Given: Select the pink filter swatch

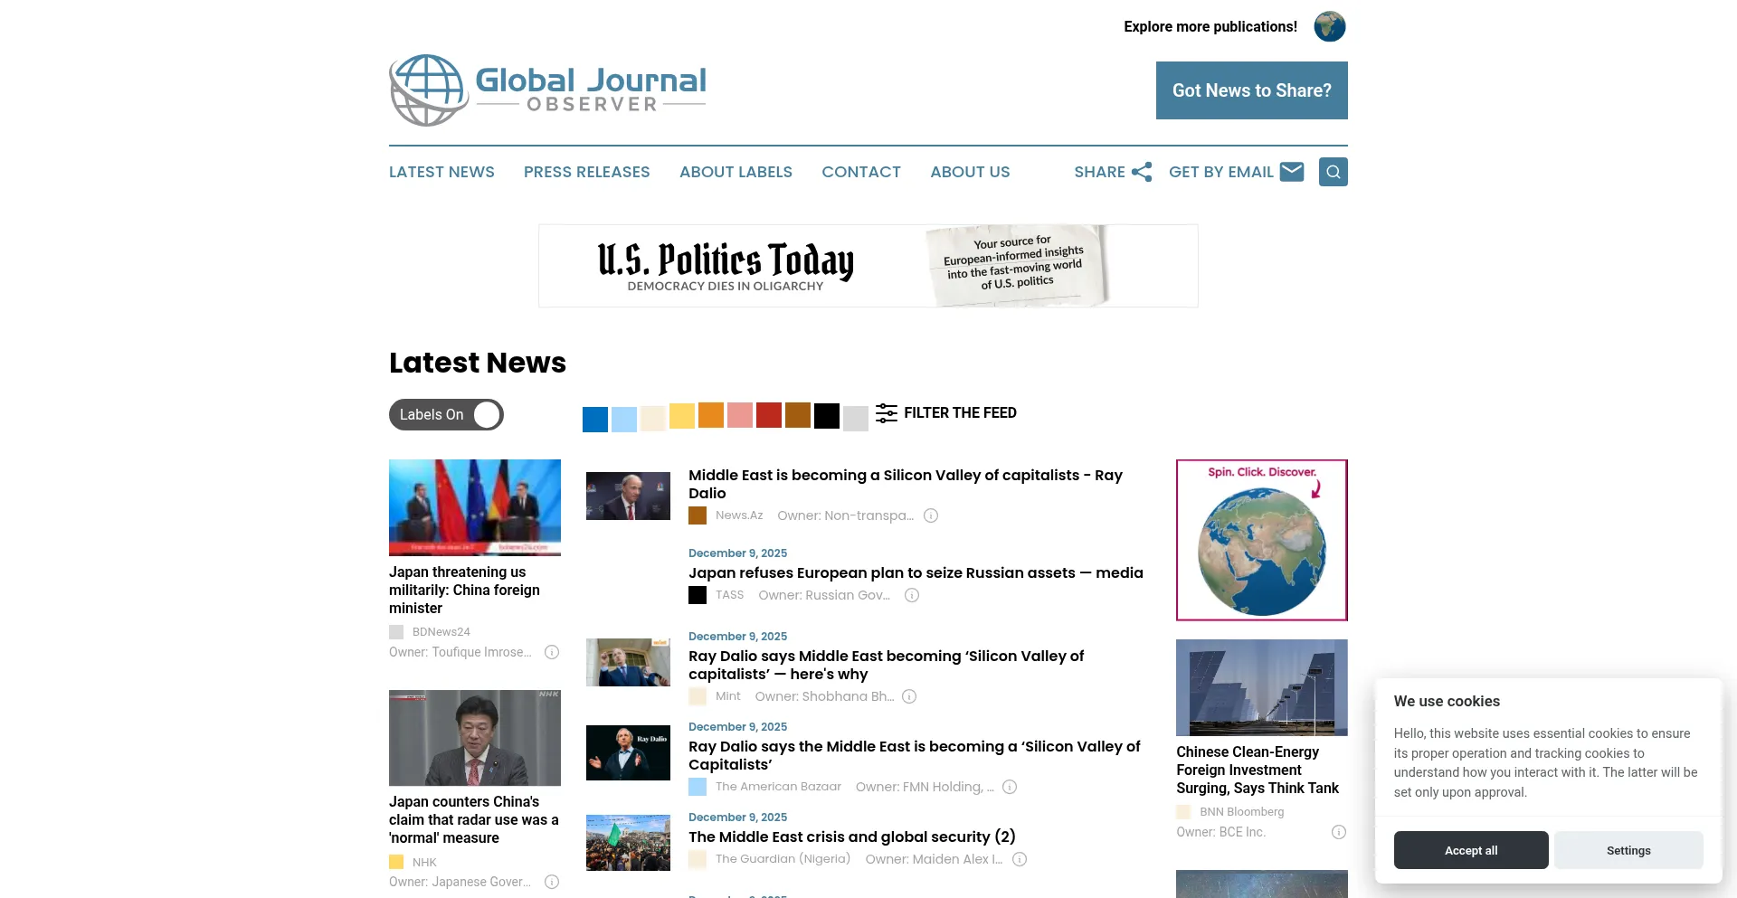Looking at the screenshot, I should click(x=740, y=415).
